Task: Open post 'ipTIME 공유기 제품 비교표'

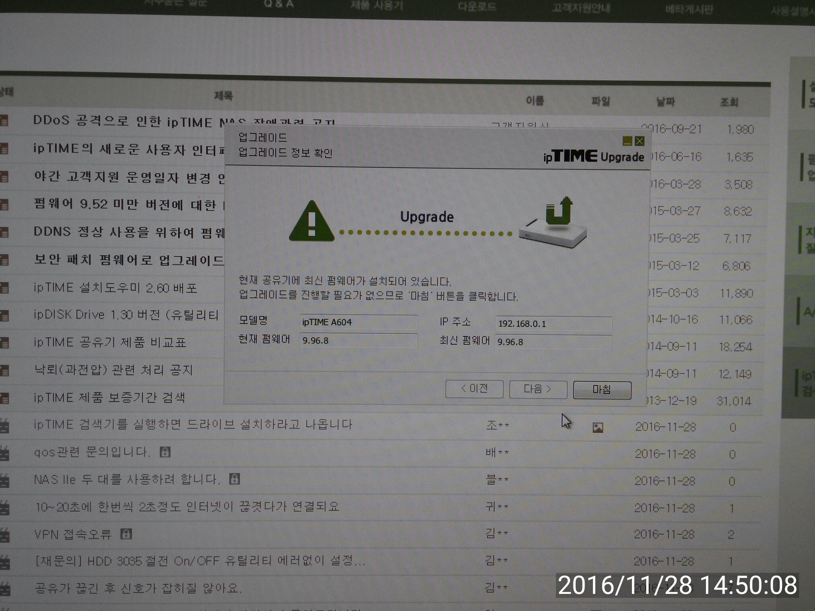Action: [110, 342]
